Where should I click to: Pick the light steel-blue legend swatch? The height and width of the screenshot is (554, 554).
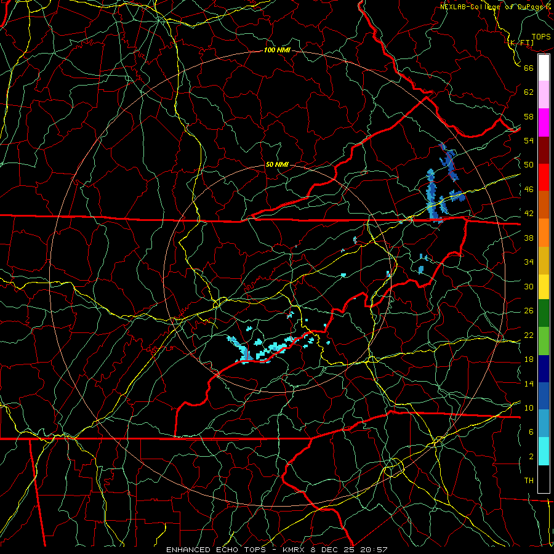coord(544,424)
